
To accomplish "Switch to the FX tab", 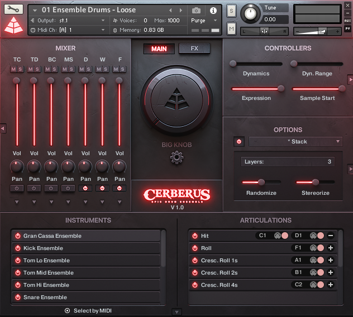I will 194,49.
